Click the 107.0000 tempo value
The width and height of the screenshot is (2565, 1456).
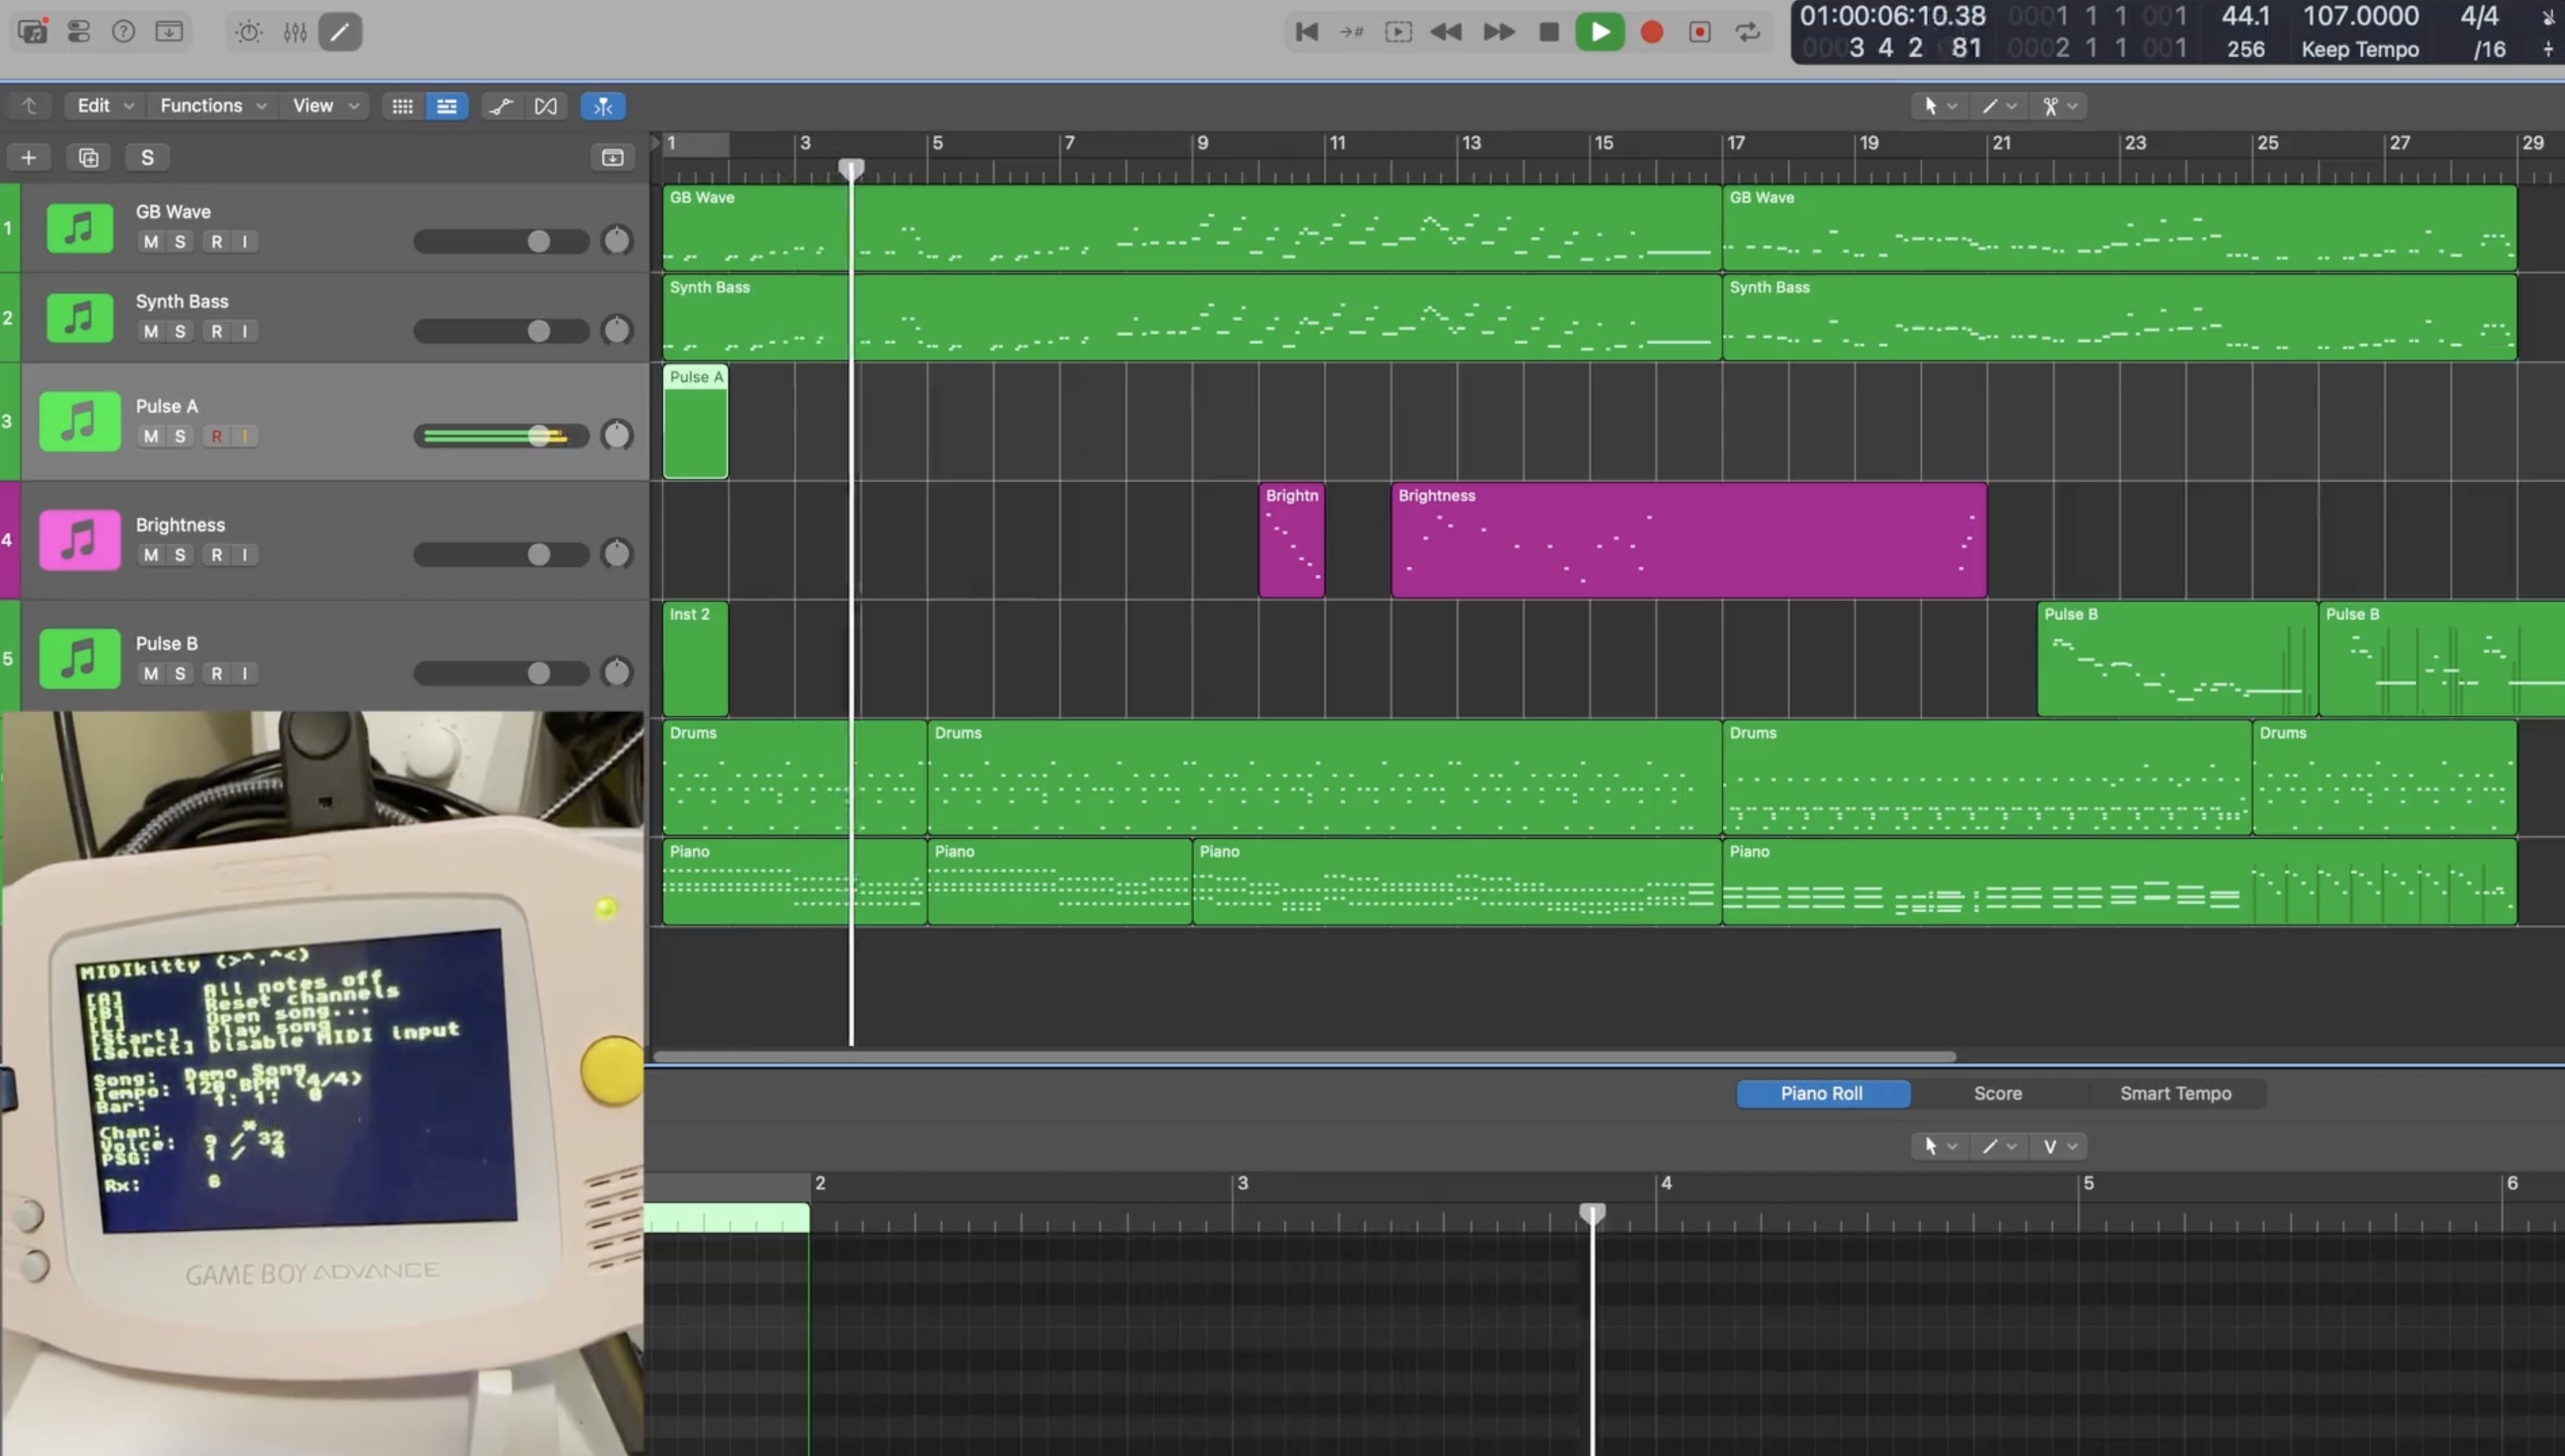[2360, 16]
